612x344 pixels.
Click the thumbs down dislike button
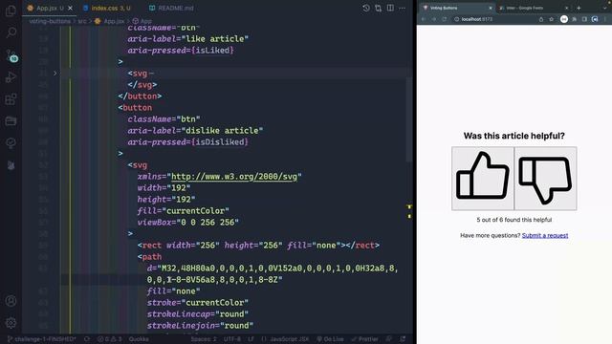[x=546, y=179]
